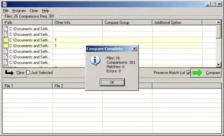Close the Compare Complete dialog
224x136 pixels.
click(134, 49)
